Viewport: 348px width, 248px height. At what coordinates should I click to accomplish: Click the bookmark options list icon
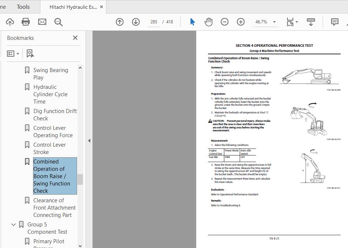(x=11, y=53)
